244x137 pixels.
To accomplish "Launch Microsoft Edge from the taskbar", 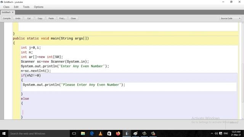I will (92, 134).
